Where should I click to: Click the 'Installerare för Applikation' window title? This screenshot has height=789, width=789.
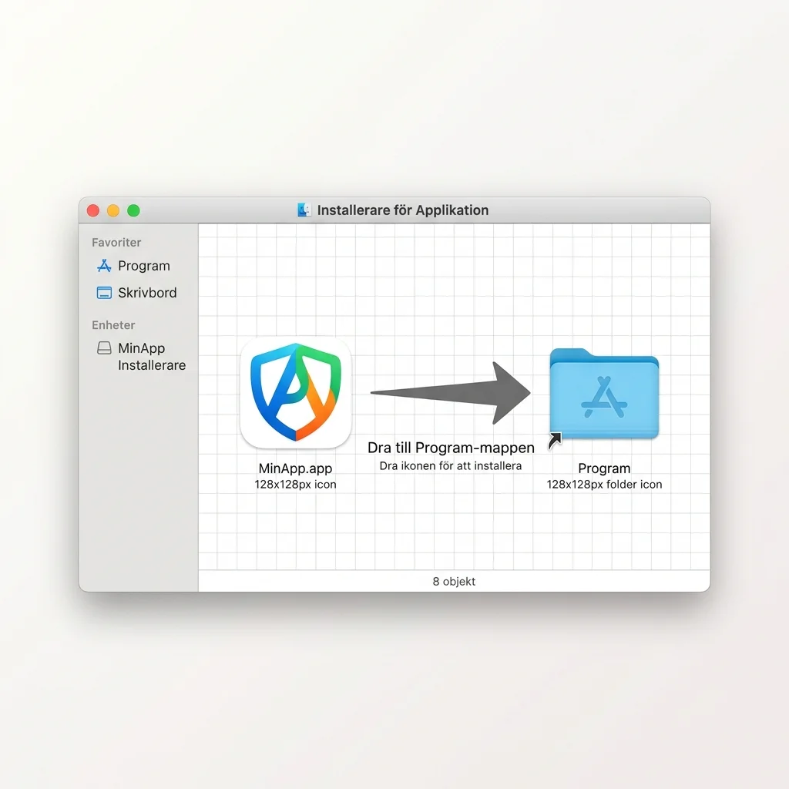[x=403, y=210]
